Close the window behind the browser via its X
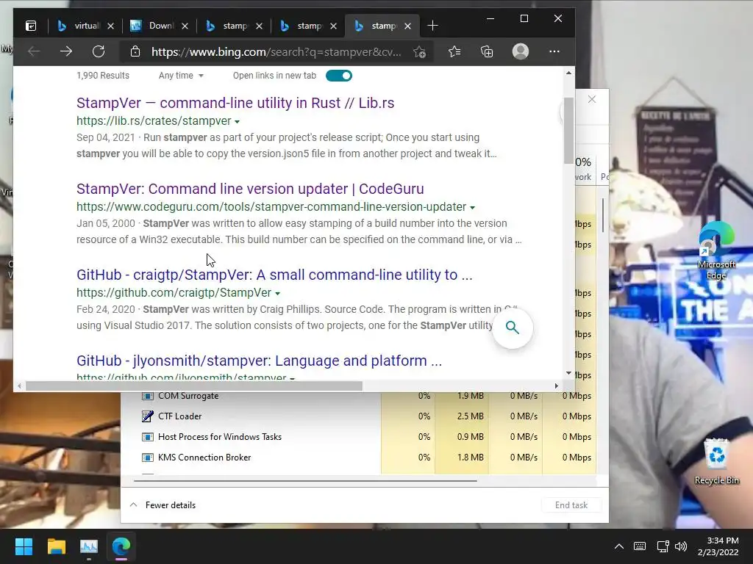Screen dimensions: 753x564 [592, 99]
